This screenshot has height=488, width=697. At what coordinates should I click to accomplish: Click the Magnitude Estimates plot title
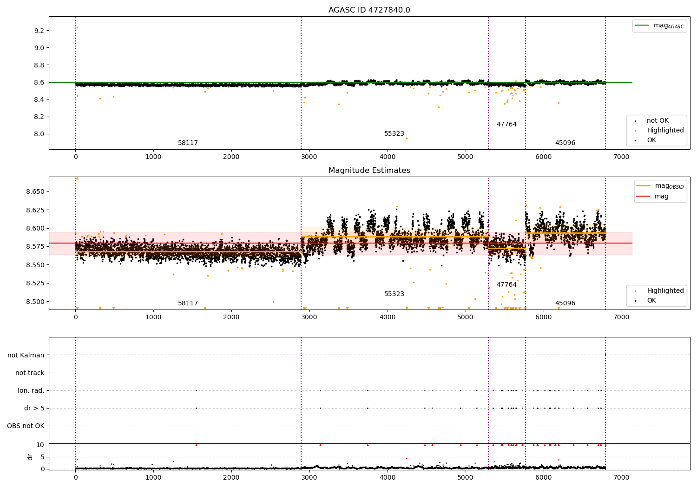tap(369, 171)
